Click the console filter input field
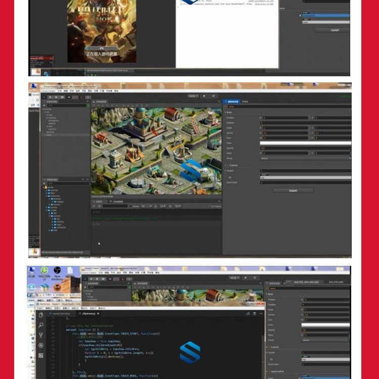The image size is (379, 379). point(115,206)
